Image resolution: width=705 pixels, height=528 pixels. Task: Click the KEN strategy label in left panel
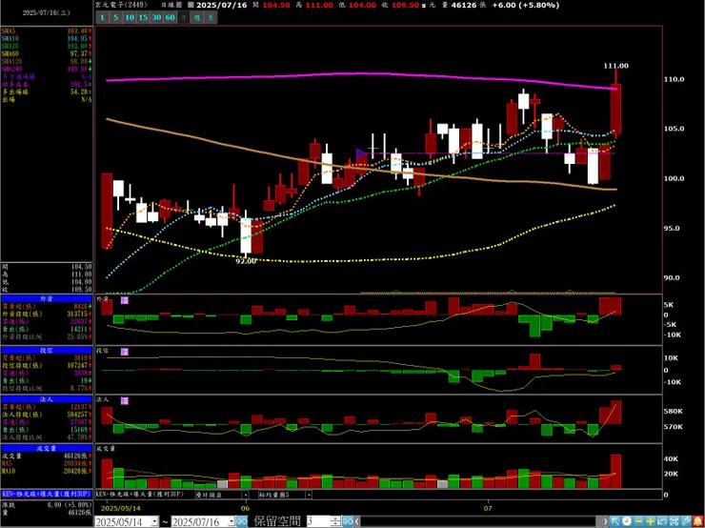(x=47, y=494)
